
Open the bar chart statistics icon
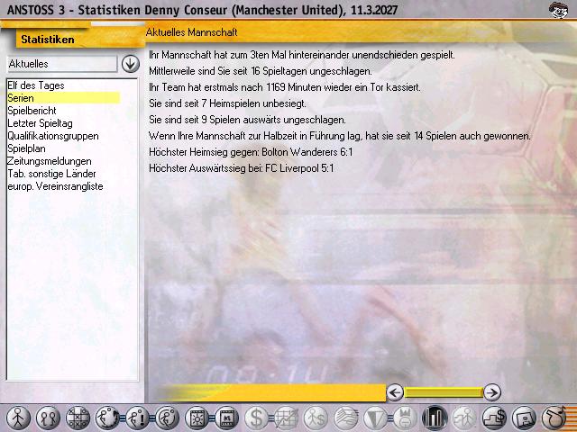point(435,418)
